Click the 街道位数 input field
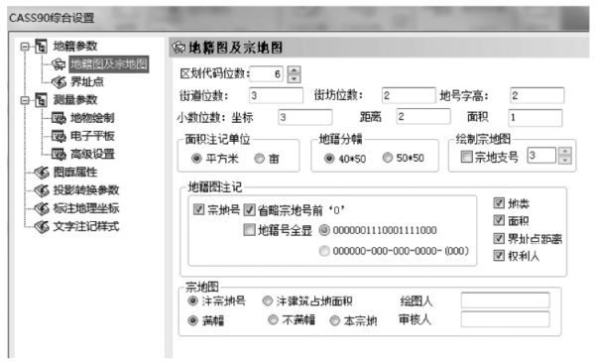Image resolution: width=595 pixels, height=362 pixels. [x=277, y=95]
